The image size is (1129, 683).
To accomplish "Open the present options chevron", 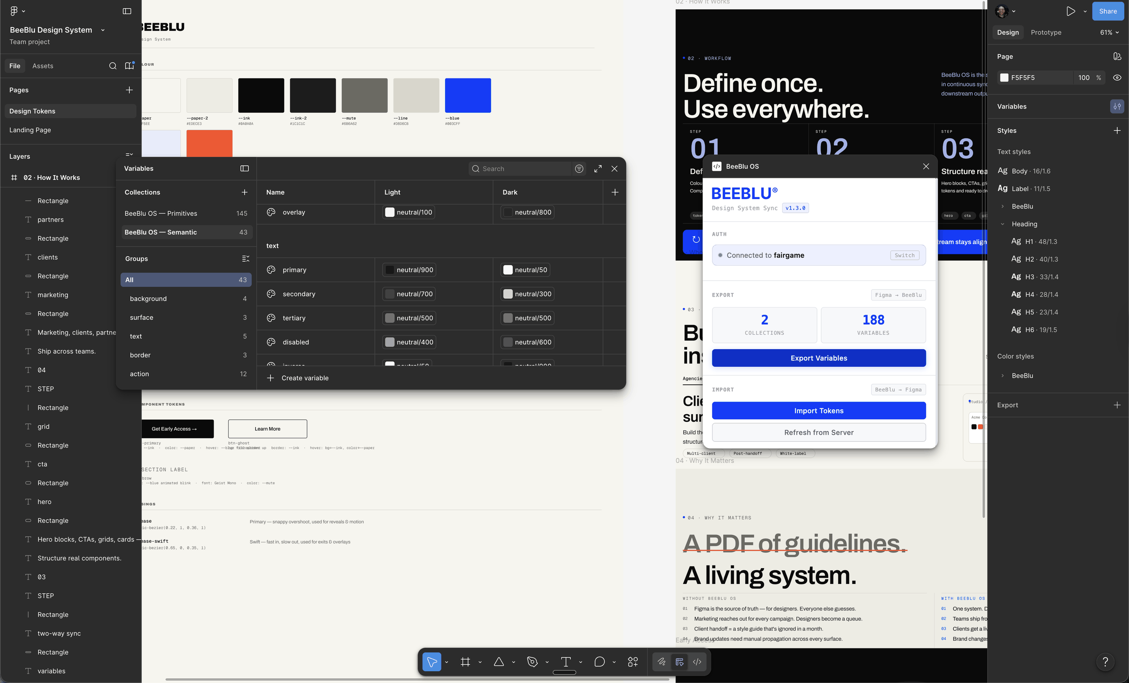I will (x=1085, y=11).
